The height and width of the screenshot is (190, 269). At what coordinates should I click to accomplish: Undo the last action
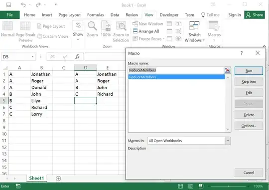click(x=23, y=5)
